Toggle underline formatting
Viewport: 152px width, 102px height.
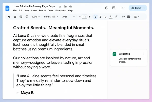click(105, 17)
